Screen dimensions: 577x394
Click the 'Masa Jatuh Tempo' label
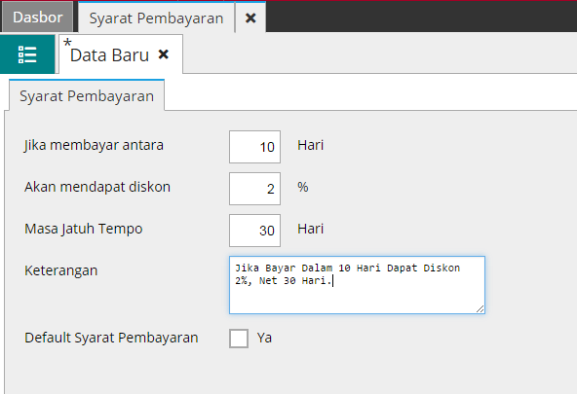click(x=84, y=229)
